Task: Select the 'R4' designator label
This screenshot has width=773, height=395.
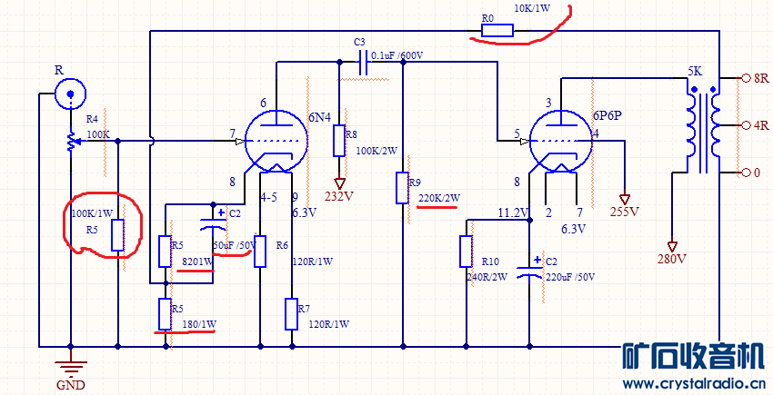Action: click(92, 119)
